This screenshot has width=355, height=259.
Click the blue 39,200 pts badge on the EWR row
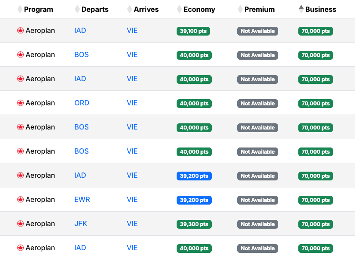[x=194, y=199]
